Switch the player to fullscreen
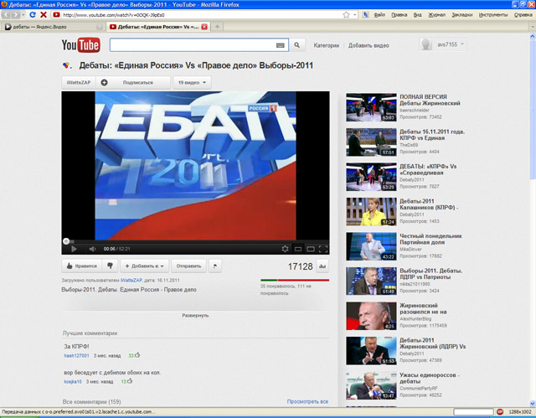Image resolution: width=536 pixels, height=418 pixels. 322,249
